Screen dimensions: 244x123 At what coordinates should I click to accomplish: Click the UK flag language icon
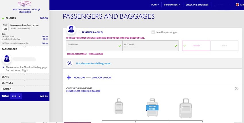[x=237, y=5]
